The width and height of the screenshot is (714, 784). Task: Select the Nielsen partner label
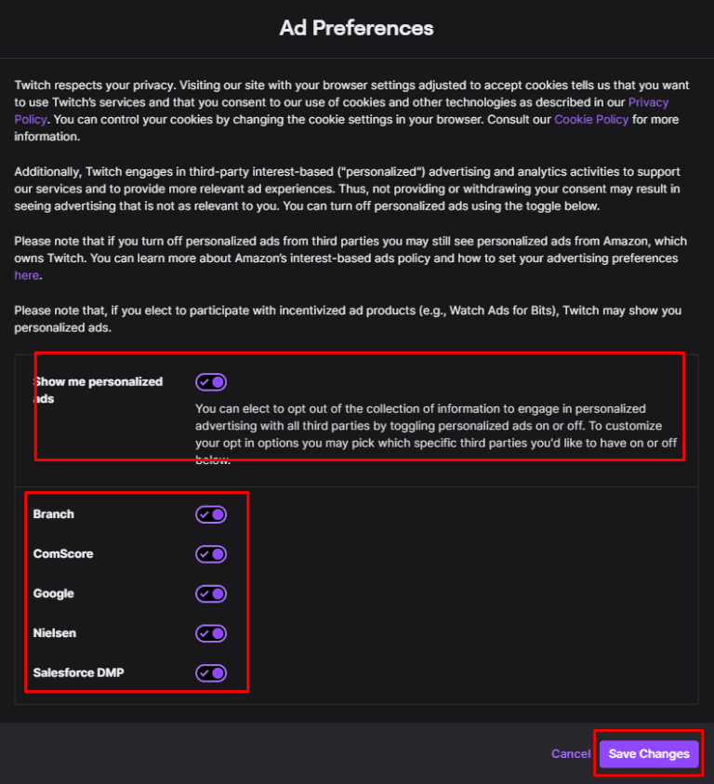coord(54,633)
